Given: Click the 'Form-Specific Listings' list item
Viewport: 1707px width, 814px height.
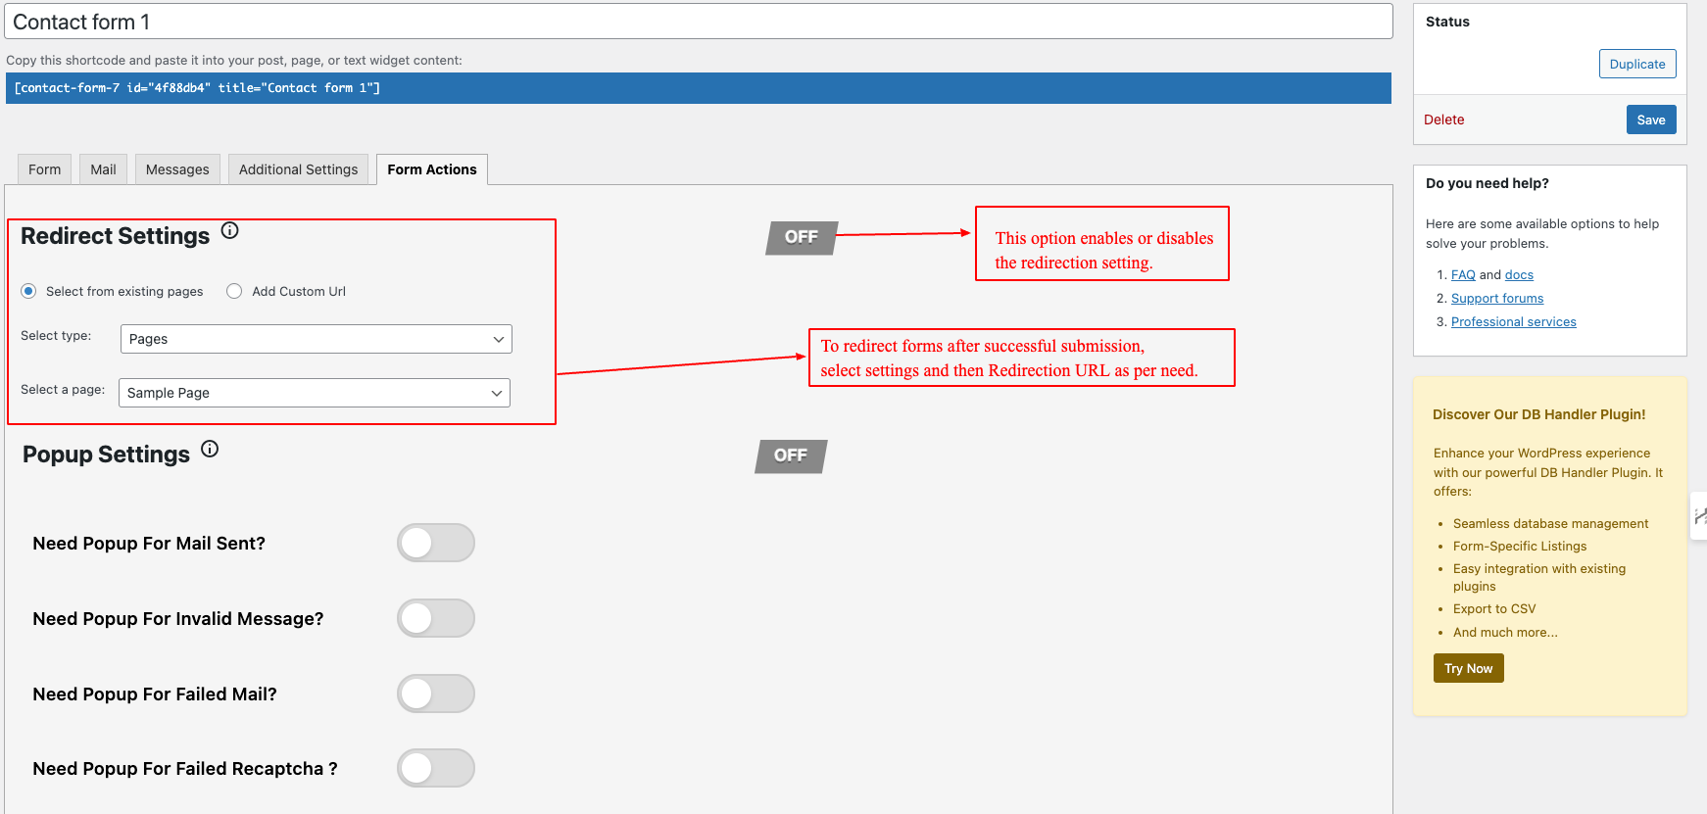Looking at the screenshot, I should 1520,547.
